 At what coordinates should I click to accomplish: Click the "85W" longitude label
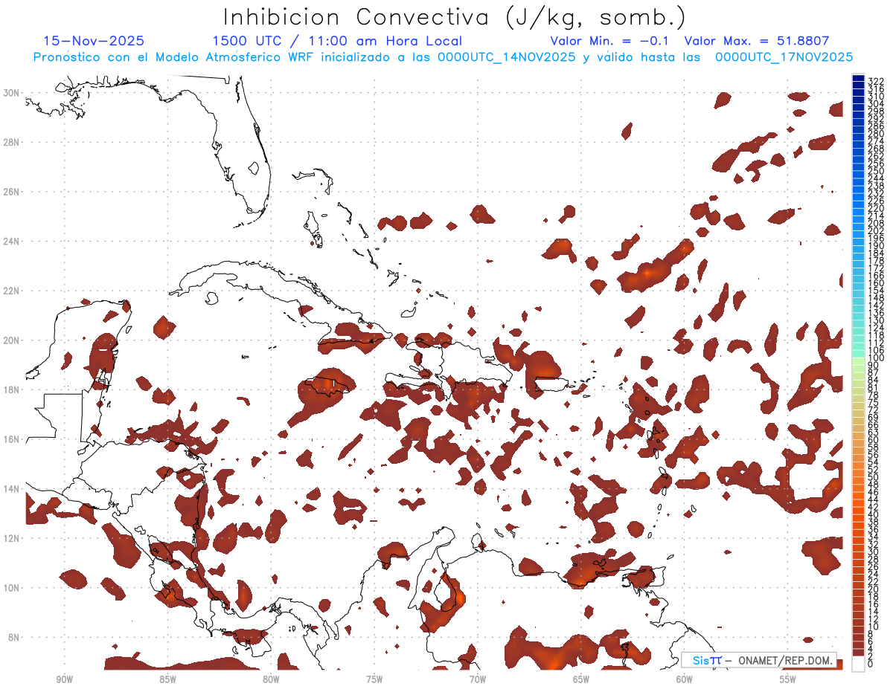pos(167,679)
